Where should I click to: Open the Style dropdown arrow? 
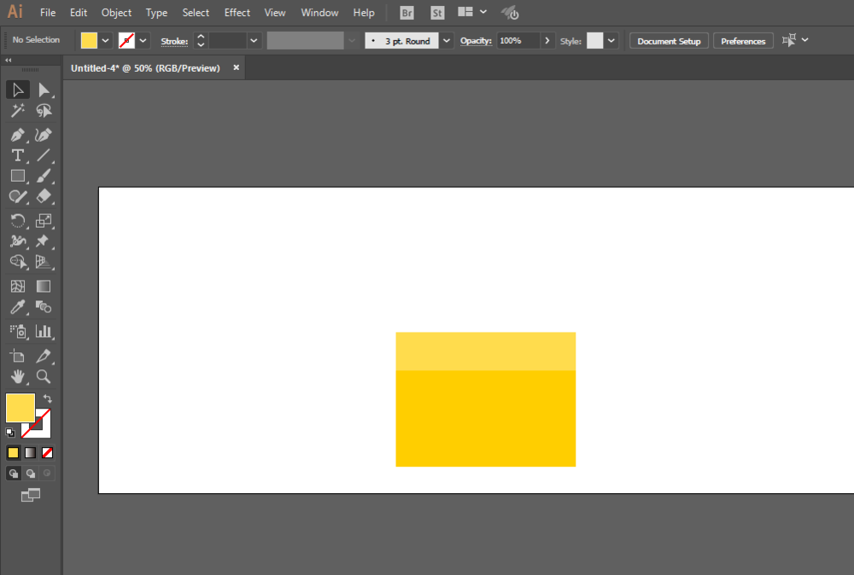coord(611,40)
